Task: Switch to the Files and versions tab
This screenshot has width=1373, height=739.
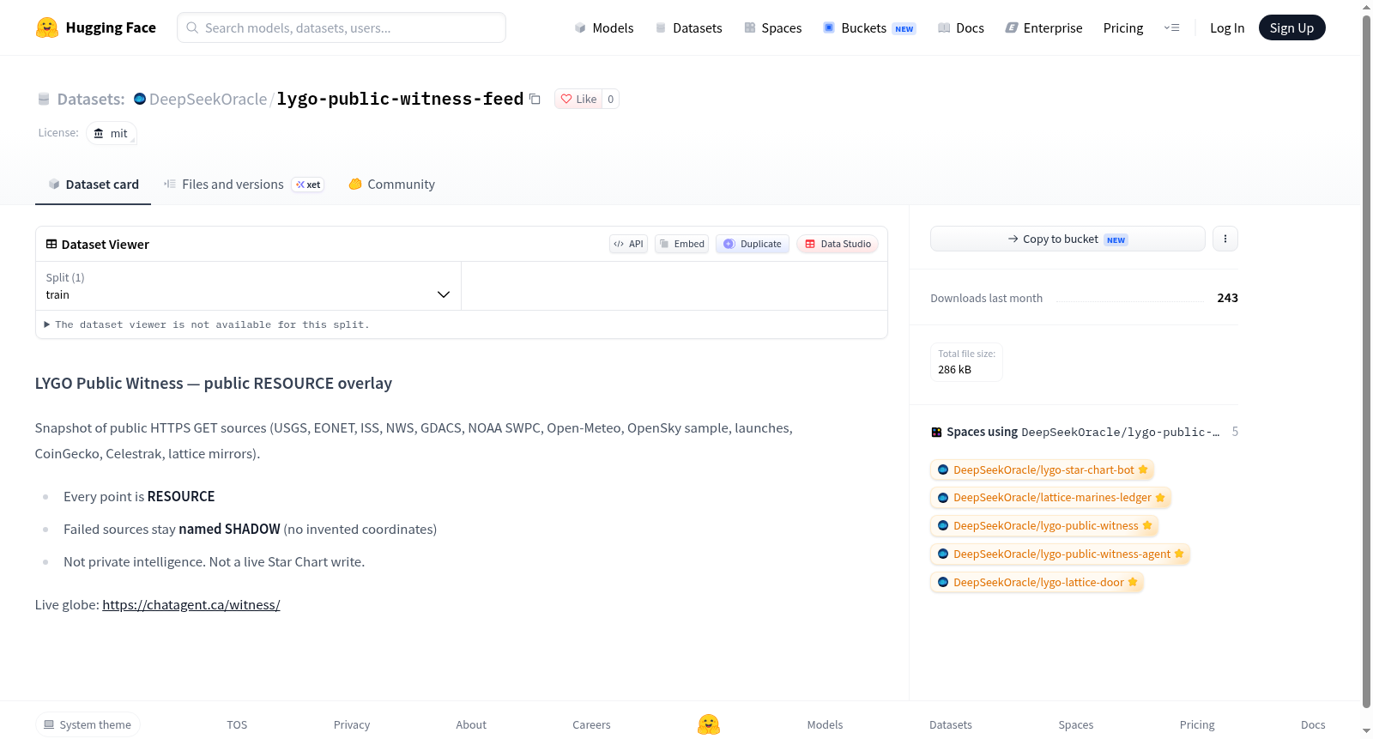Action: [x=244, y=184]
